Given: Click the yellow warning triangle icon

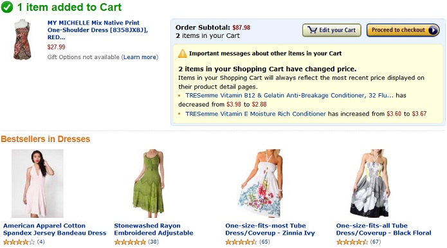Looking at the screenshot, I should 183,53.
